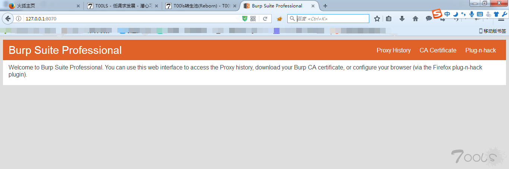The image size is (509, 169).
Task: Toggle Sogou punctuation mode icon
Action: 463,14
